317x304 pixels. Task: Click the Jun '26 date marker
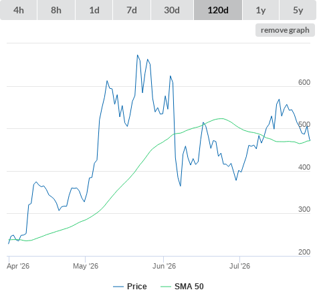164,266
